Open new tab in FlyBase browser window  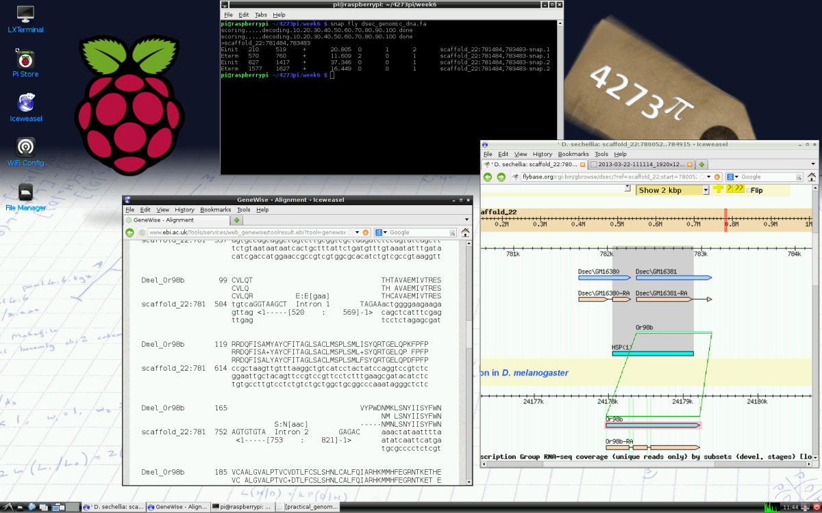(x=702, y=165)
